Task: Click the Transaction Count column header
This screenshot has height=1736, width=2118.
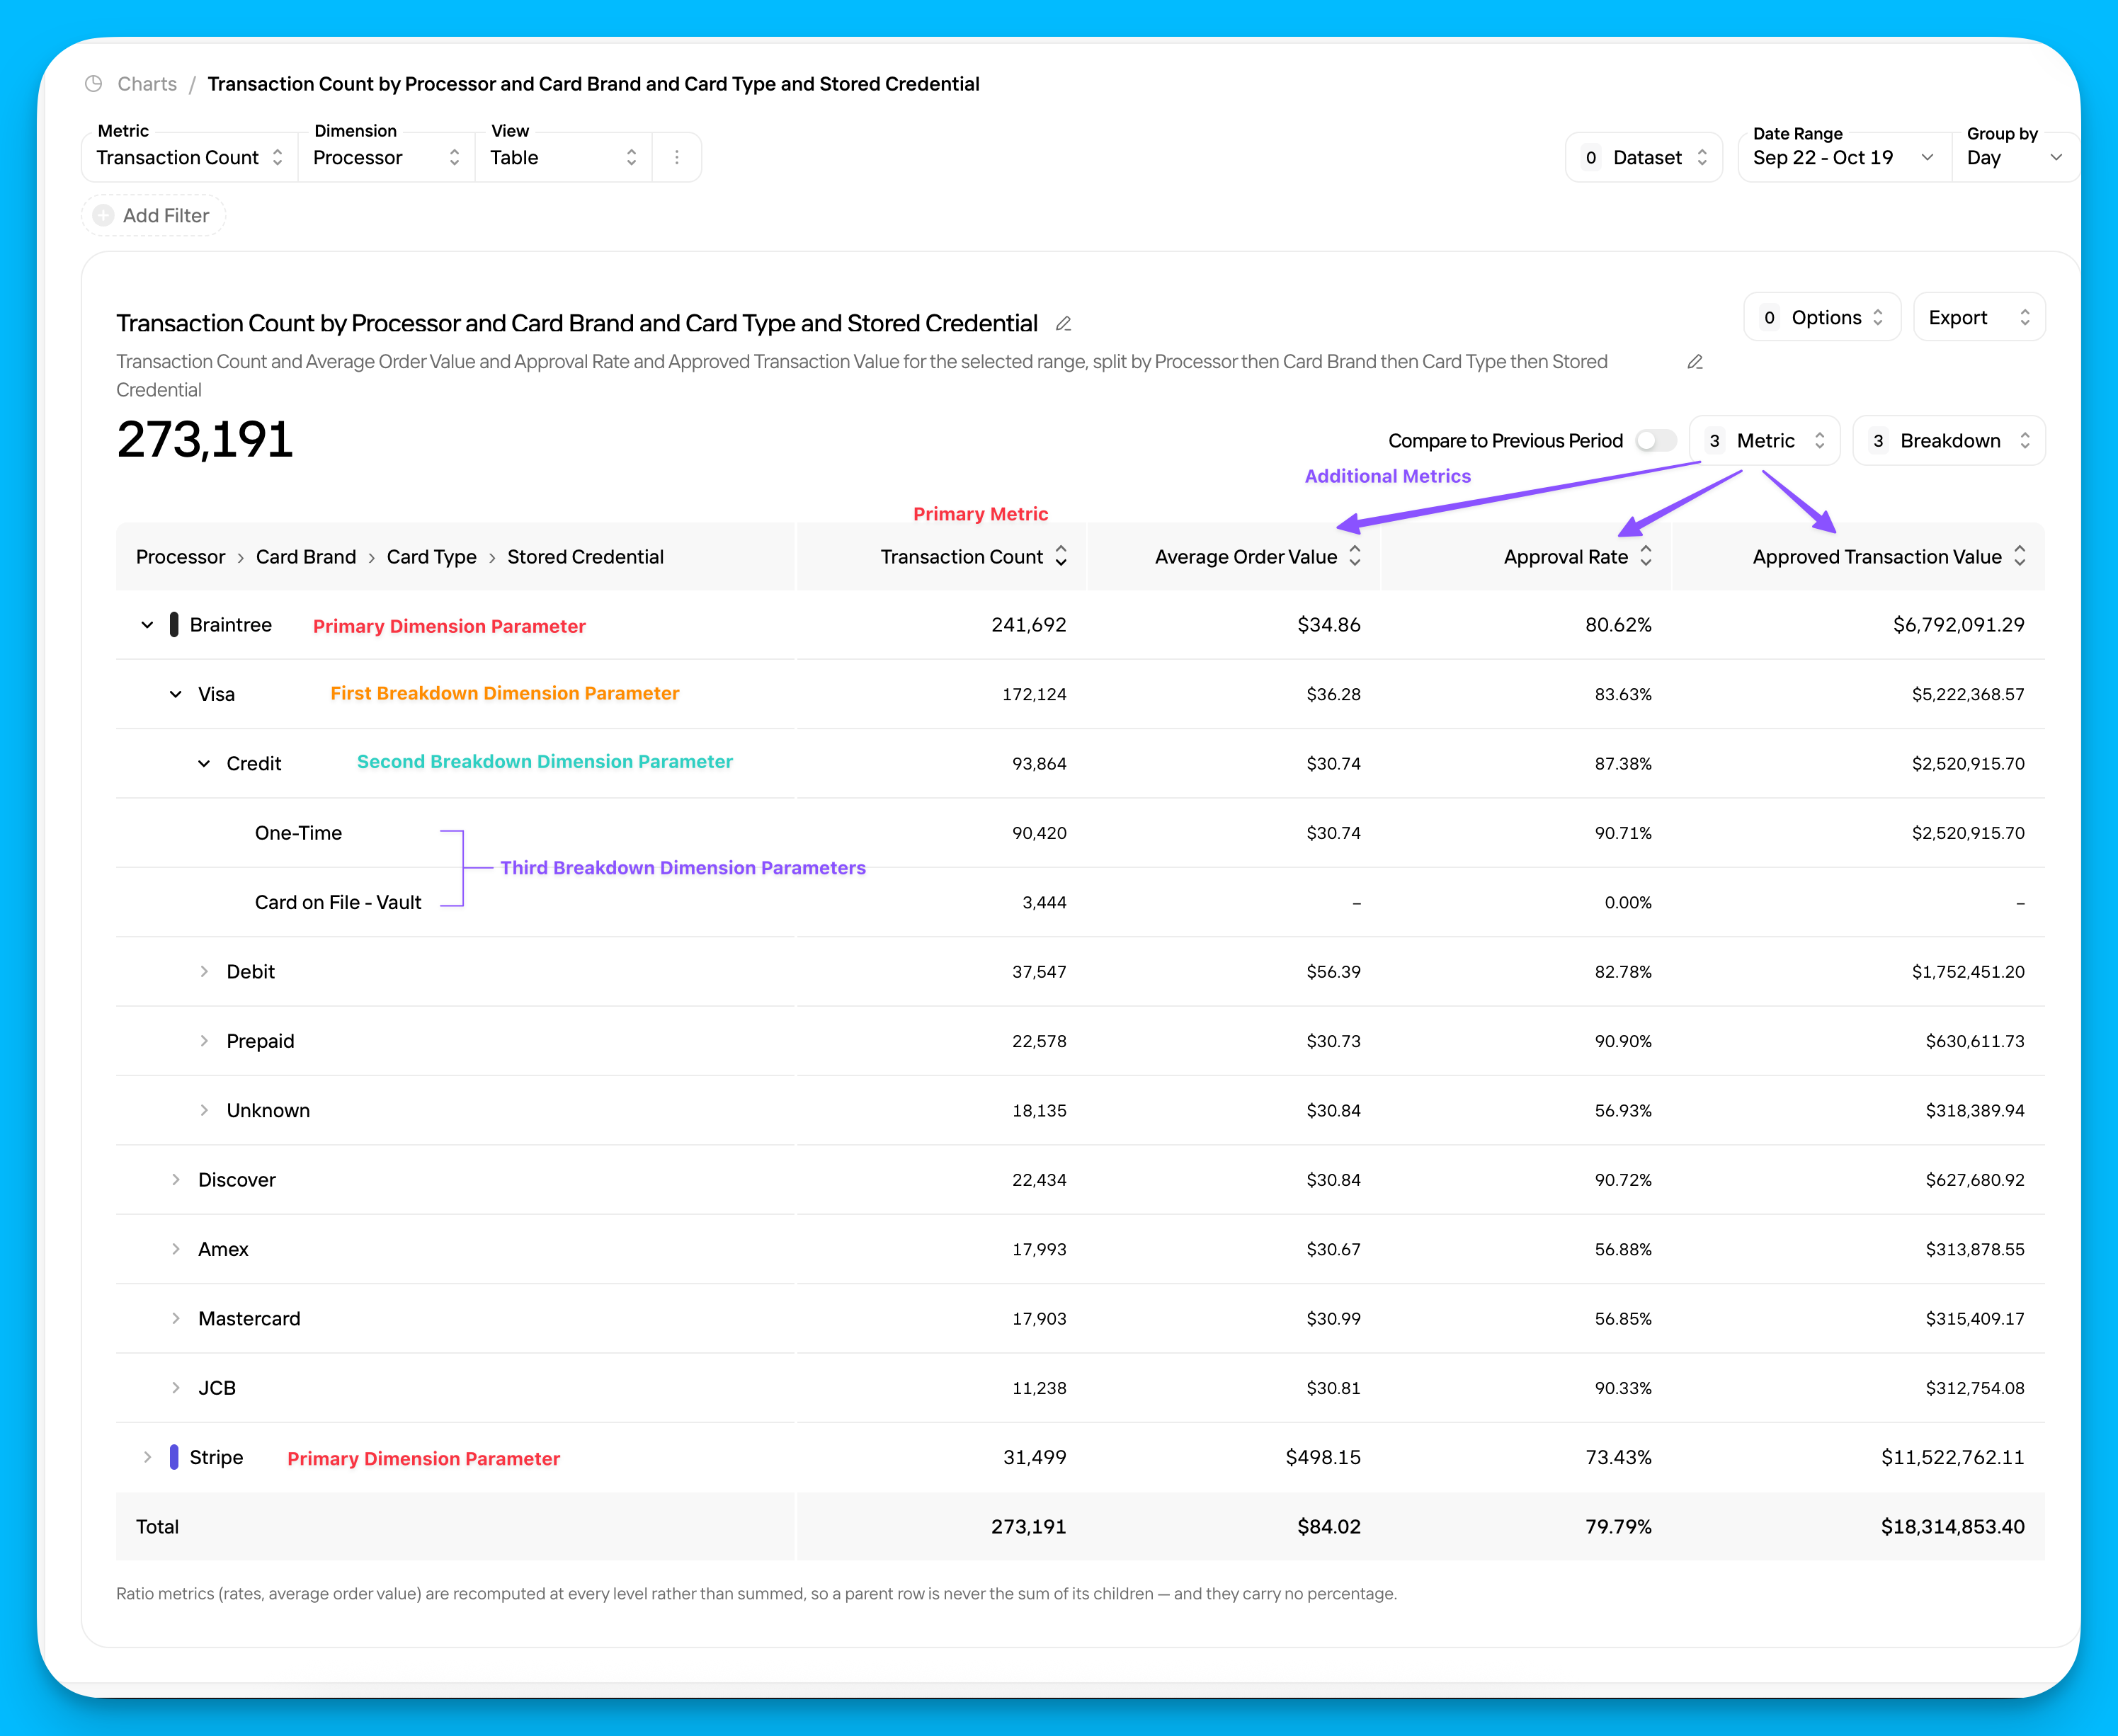Action: pos(961,557)
